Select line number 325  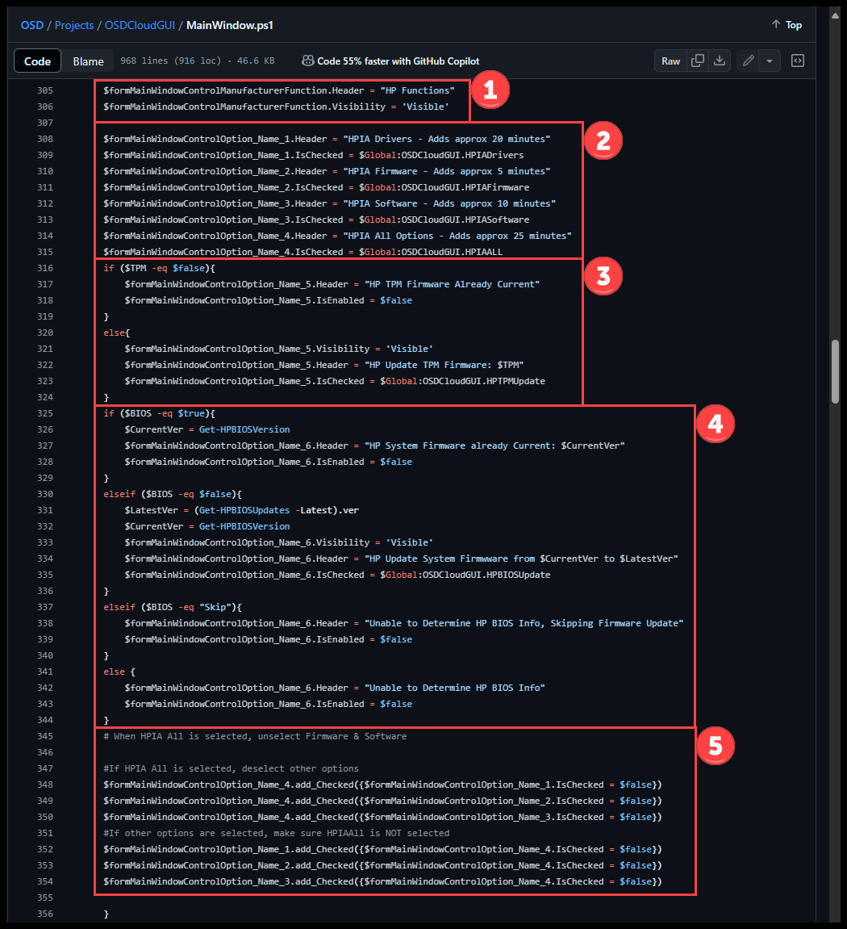click(x=45, y=413)
